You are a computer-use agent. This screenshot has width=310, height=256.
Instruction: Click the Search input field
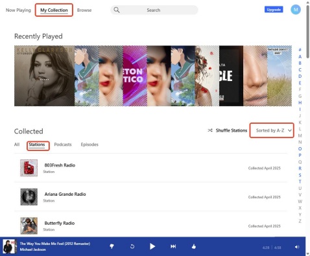click(154, 10)
